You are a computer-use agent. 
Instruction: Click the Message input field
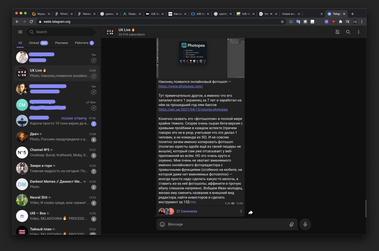[227, 224]
